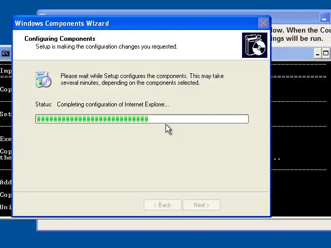Image resolution: width=331 pixels, height=248 pixels.
Task: Click the setup box-and-CD icon in the wizard header
Action: [254, 45]
